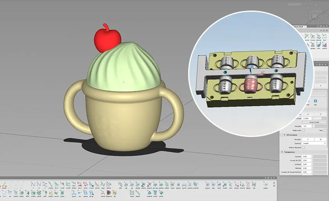Image resolution: width=329 pixels, height=201 pixels.
Task: Adjust the Surfaces transparency slider
Action: pos(319,164)
